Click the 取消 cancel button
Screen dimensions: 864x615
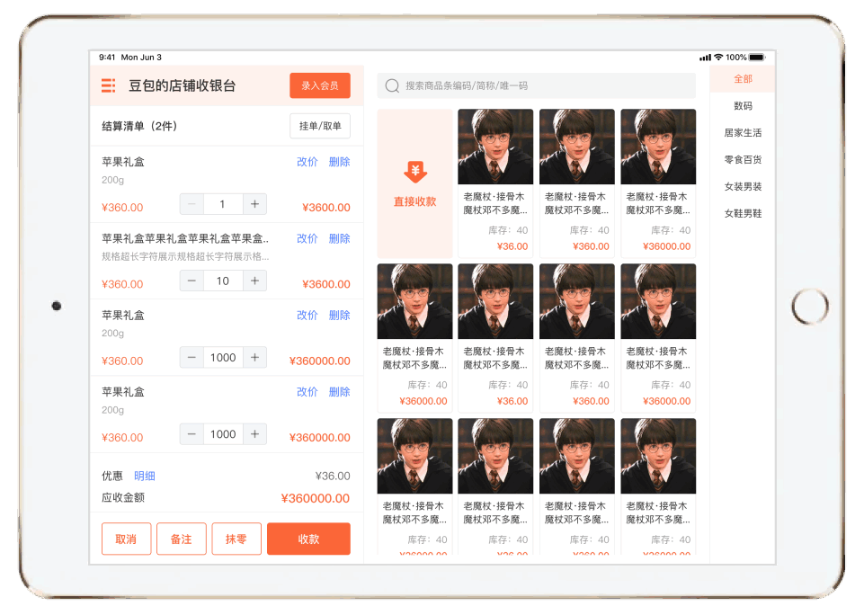coord(126,539)
